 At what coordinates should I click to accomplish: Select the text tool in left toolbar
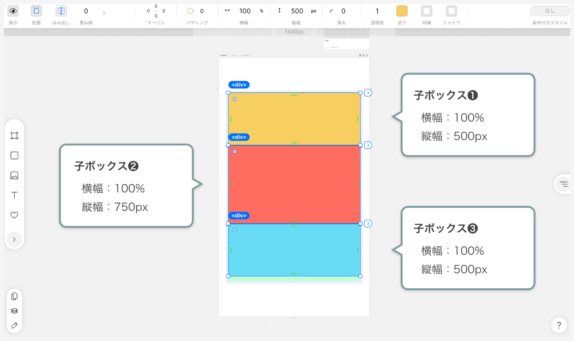[x=14, y=195]
